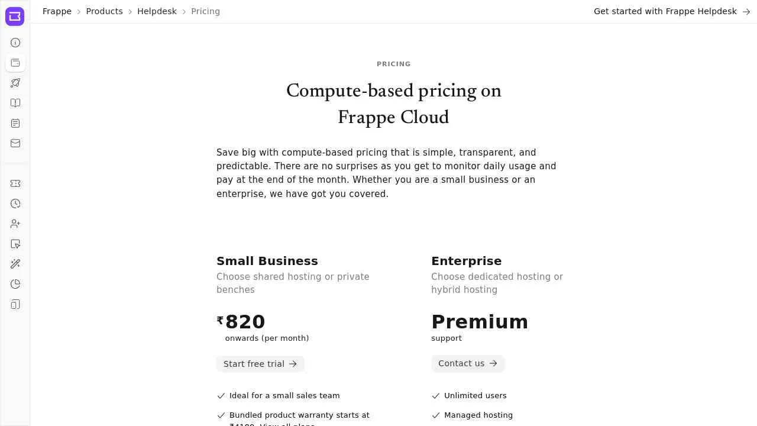
Task: Open Get started with Frappe Helpdesk link
Action: (x=665, y=11)
